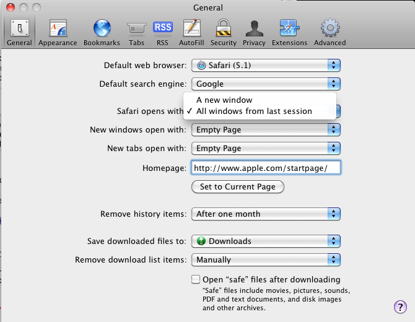This screenshot has height=322, width=415.
Task: Click the "Homepage:" label
Action: tap(164, 168)
